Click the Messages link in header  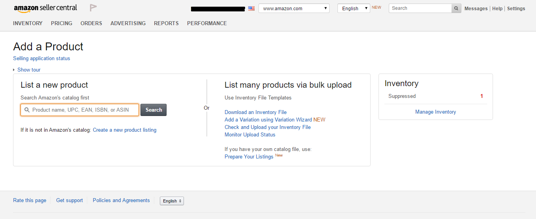coord(476,9)
